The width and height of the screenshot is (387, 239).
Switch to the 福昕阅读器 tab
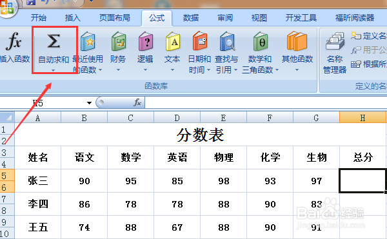pos(355,18)
